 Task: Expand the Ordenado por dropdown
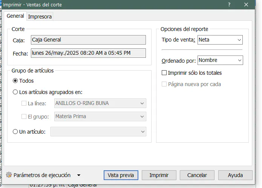[220, 60]
